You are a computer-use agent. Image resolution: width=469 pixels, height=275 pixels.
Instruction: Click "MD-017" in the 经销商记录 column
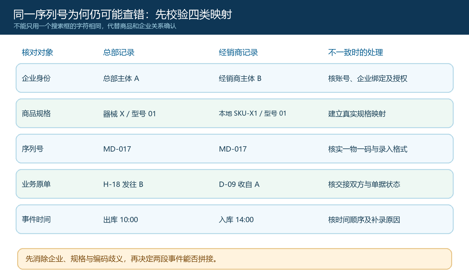(233, 149)
